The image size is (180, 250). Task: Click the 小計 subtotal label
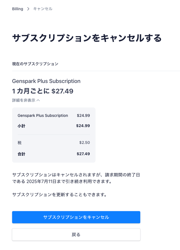[x=22, y=126]
